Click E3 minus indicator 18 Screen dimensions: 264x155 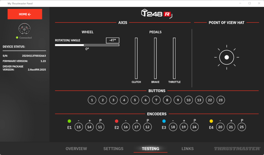pos(173,127)
